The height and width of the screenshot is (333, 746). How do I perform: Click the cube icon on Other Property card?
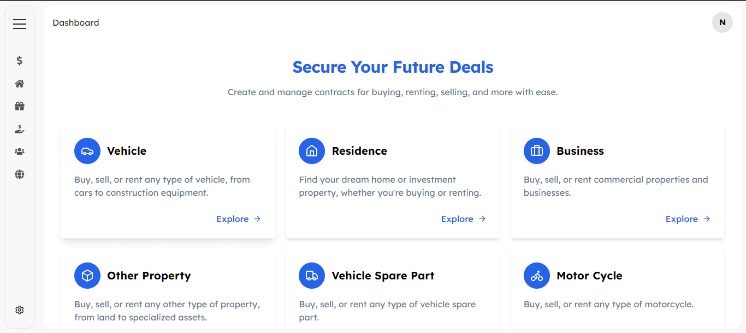pyautogui.click(x=87, y=276)
